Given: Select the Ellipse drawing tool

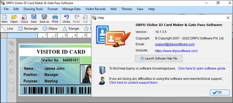Looking at the screenshot, I should 50,29.
